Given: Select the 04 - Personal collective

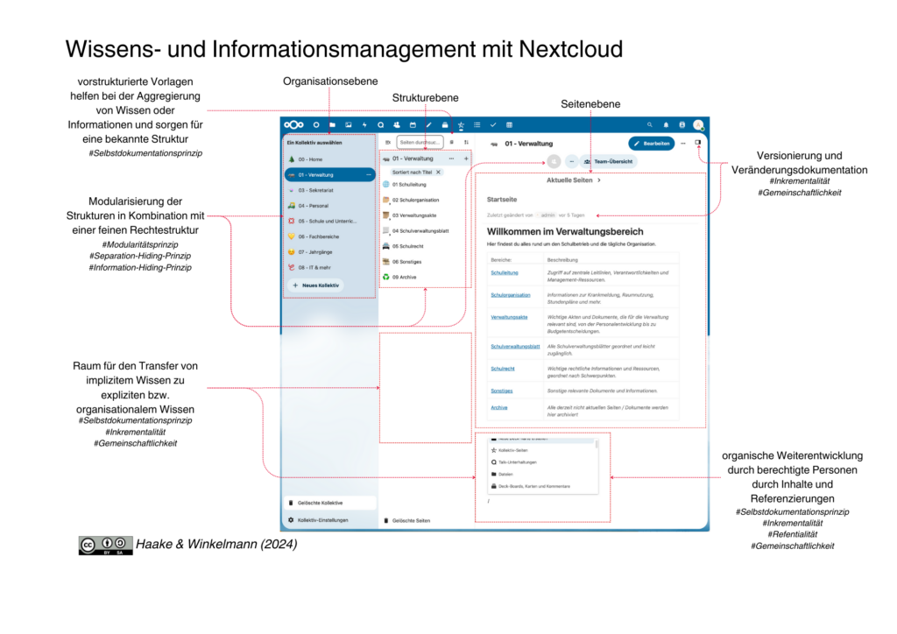Looking at the screenshot, I should click(x=329, y=206).
